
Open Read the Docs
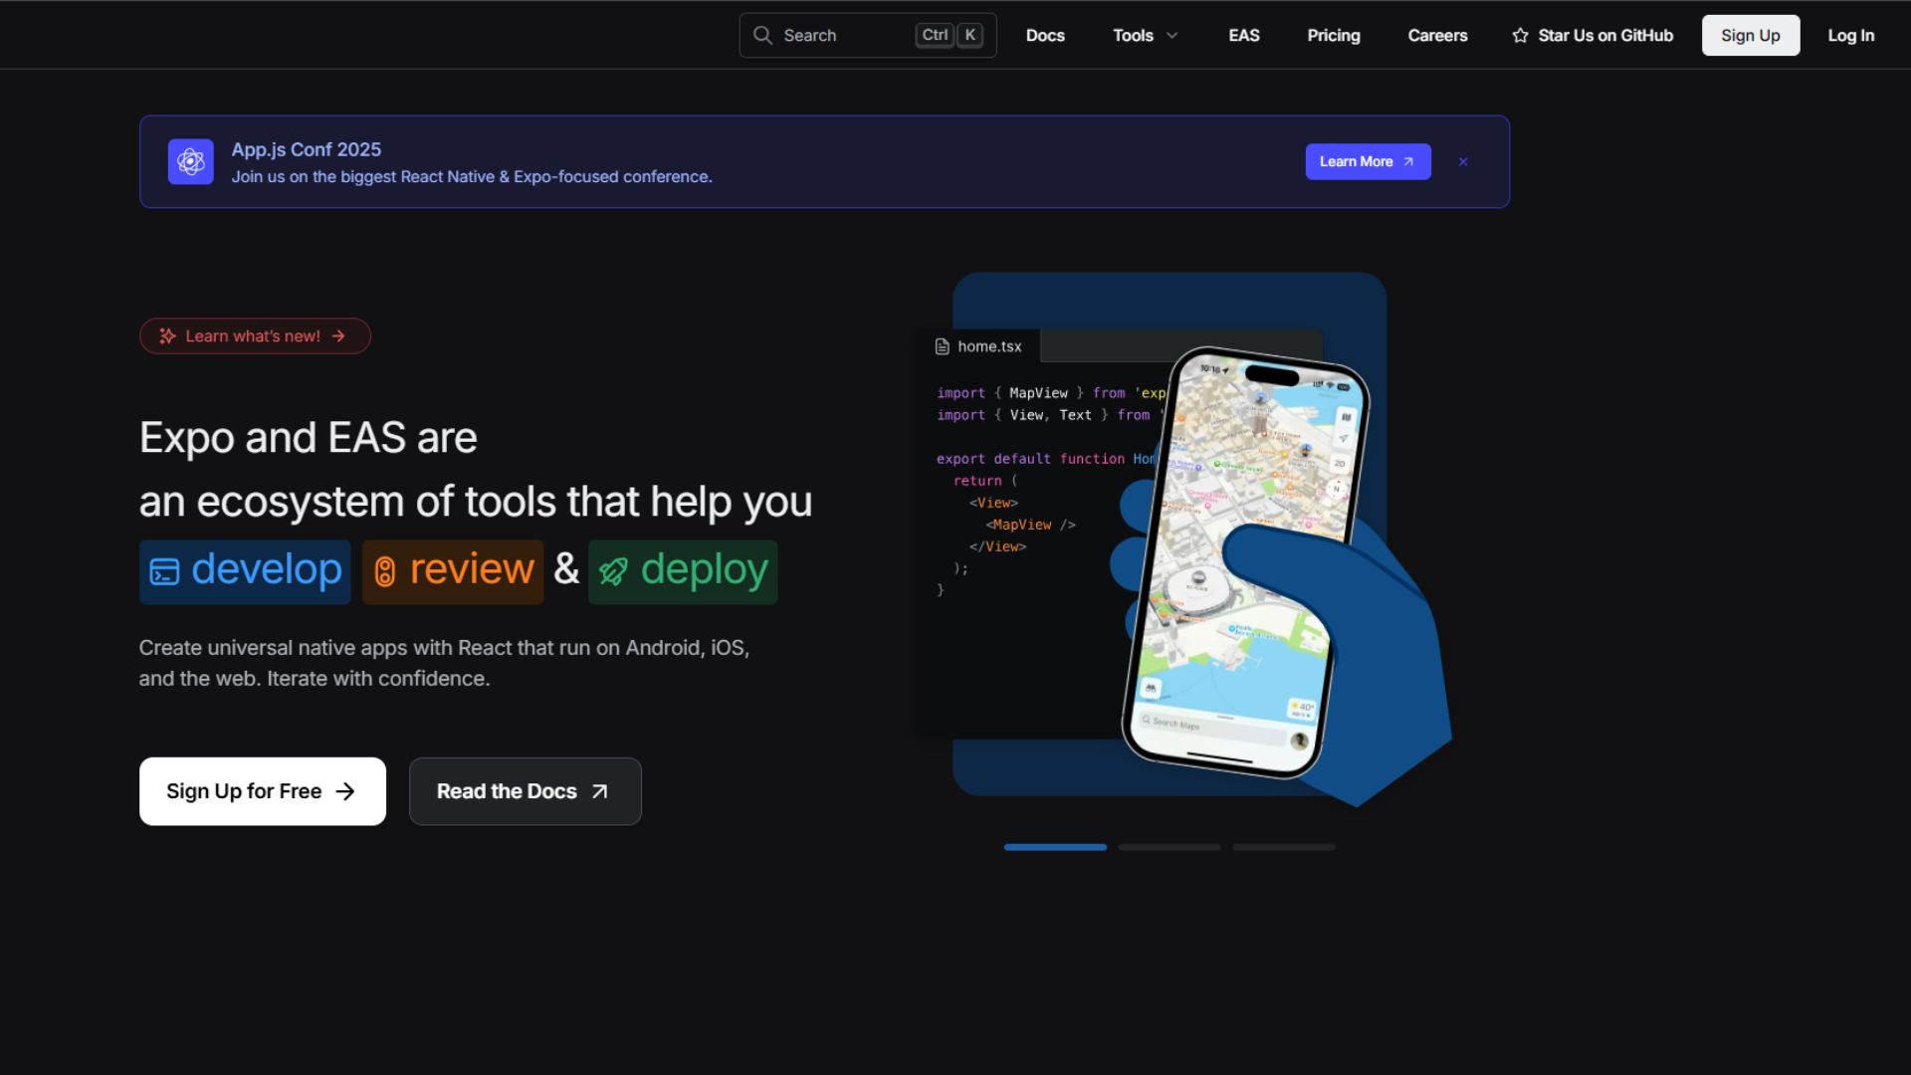[x=525, y=791]
